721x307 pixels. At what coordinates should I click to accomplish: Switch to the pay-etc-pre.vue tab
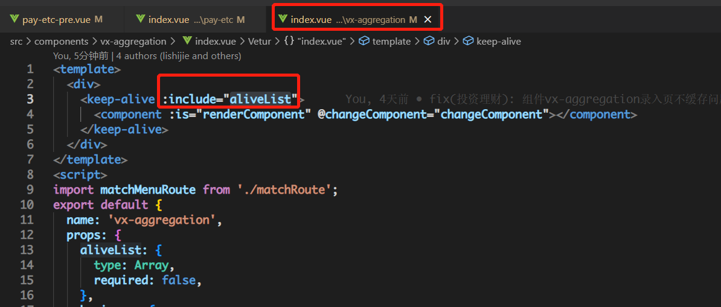click(56, 20)
